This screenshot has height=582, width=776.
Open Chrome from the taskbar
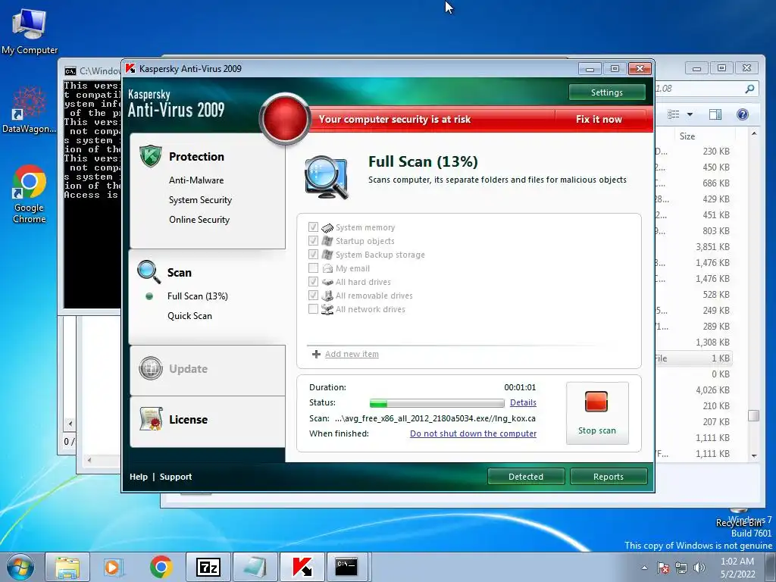pos(161,567)
